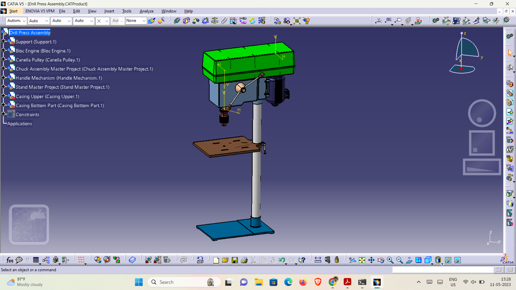The width and height of the screenshot is (516, 290).
Task: Click the Print icon
Action: [x=244, y=260]
